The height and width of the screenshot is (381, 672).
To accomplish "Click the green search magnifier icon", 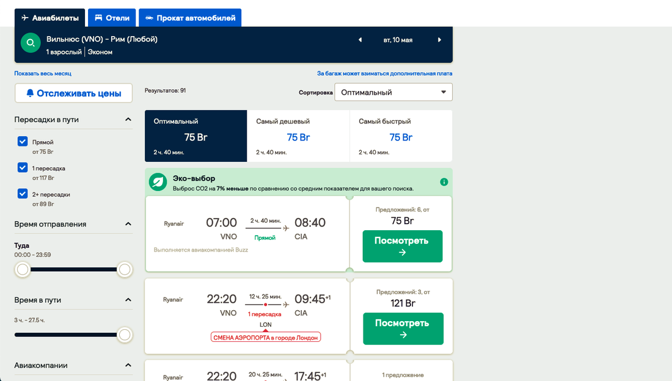I will (x=30, y=43).
